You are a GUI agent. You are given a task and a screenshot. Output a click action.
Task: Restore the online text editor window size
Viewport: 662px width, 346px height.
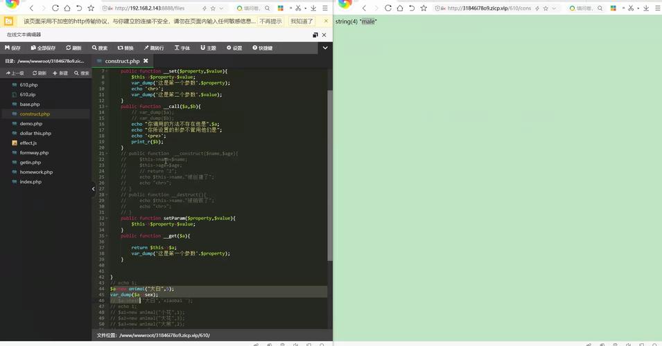click(x=315, y=35)
